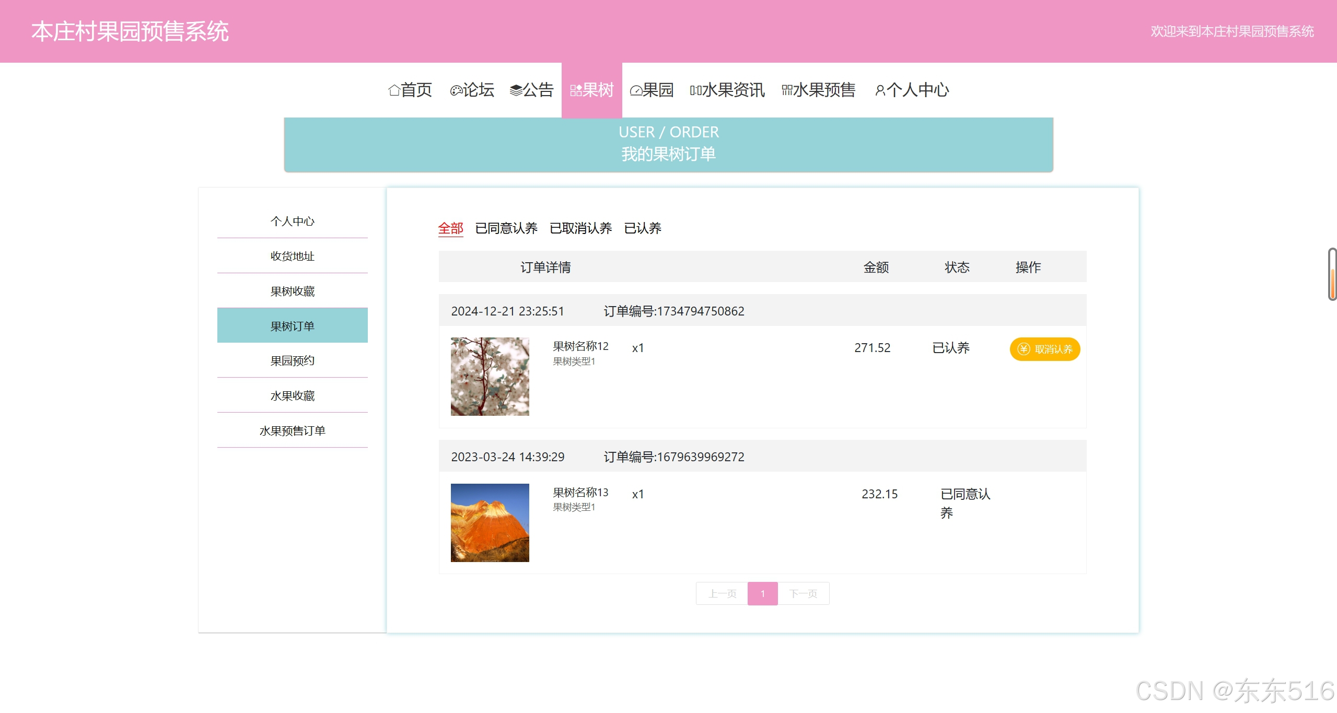Open 收货地址 in the sidebar
Screen dimensions: 1337x713
tap(292, 256)
